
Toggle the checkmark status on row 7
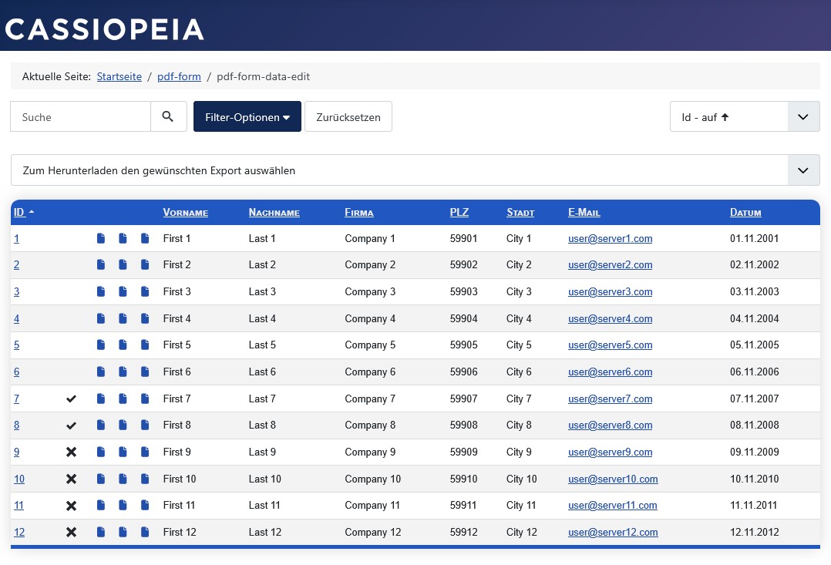pyautogui.click(x=72, y=399)
